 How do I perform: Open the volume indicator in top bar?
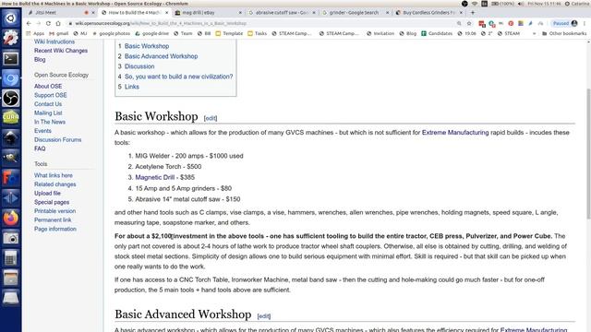point(521,4)
